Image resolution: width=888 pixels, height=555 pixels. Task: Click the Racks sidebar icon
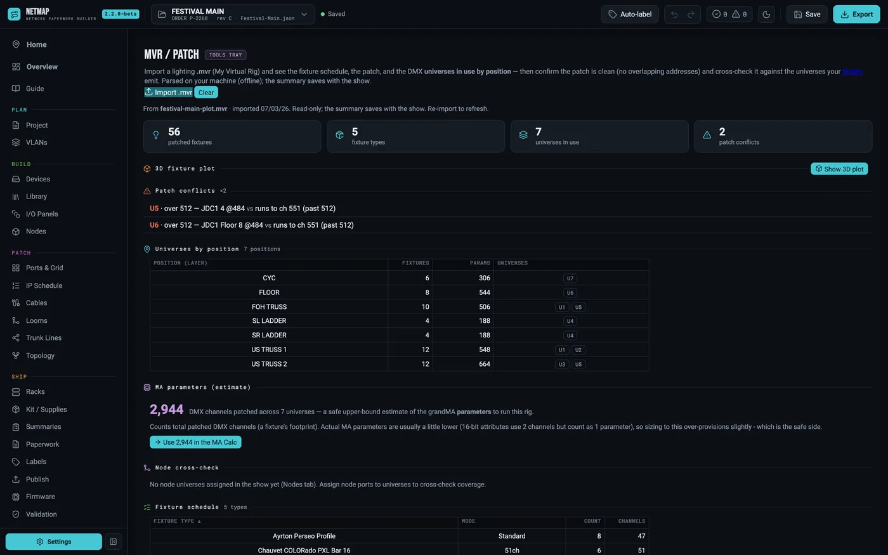click(x=16, y=391)
